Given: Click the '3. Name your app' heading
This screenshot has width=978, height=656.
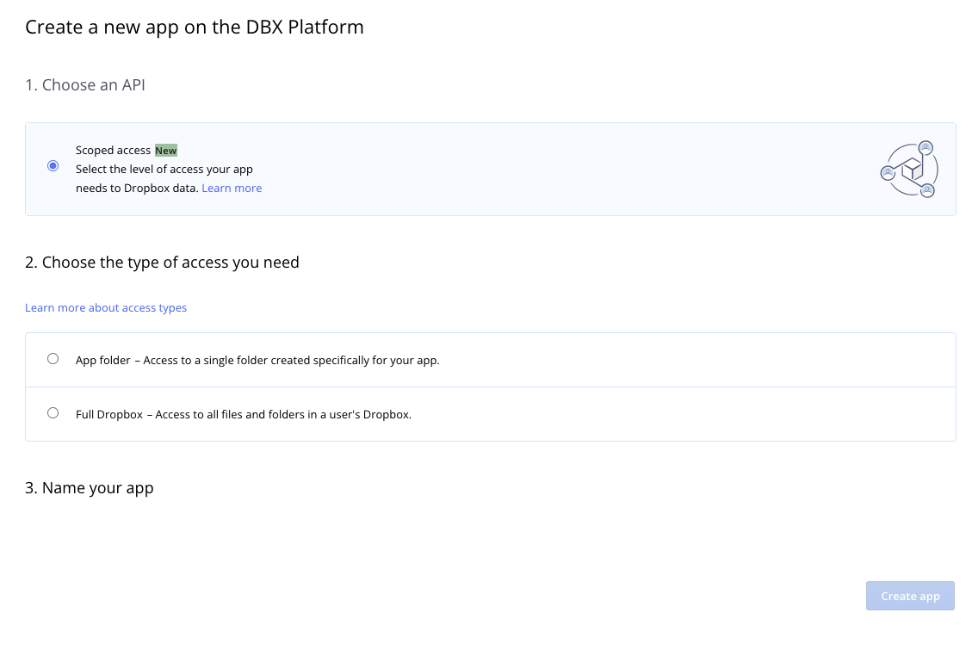Looking at the screenshot, I should (90, 487).
